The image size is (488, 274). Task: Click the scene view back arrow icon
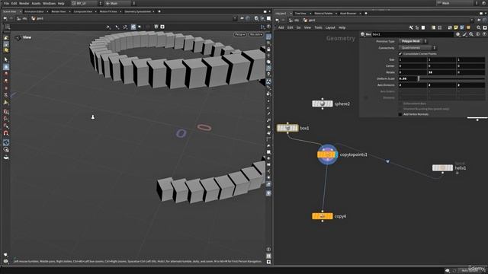click(5, 18)
